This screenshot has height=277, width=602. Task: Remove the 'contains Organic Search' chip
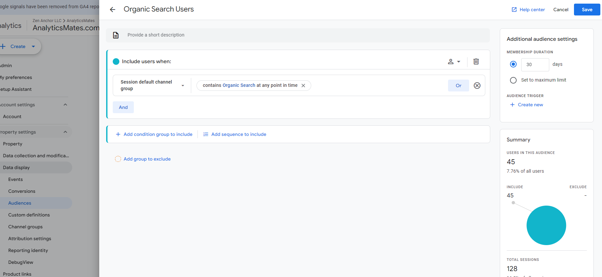pos(303,86)
